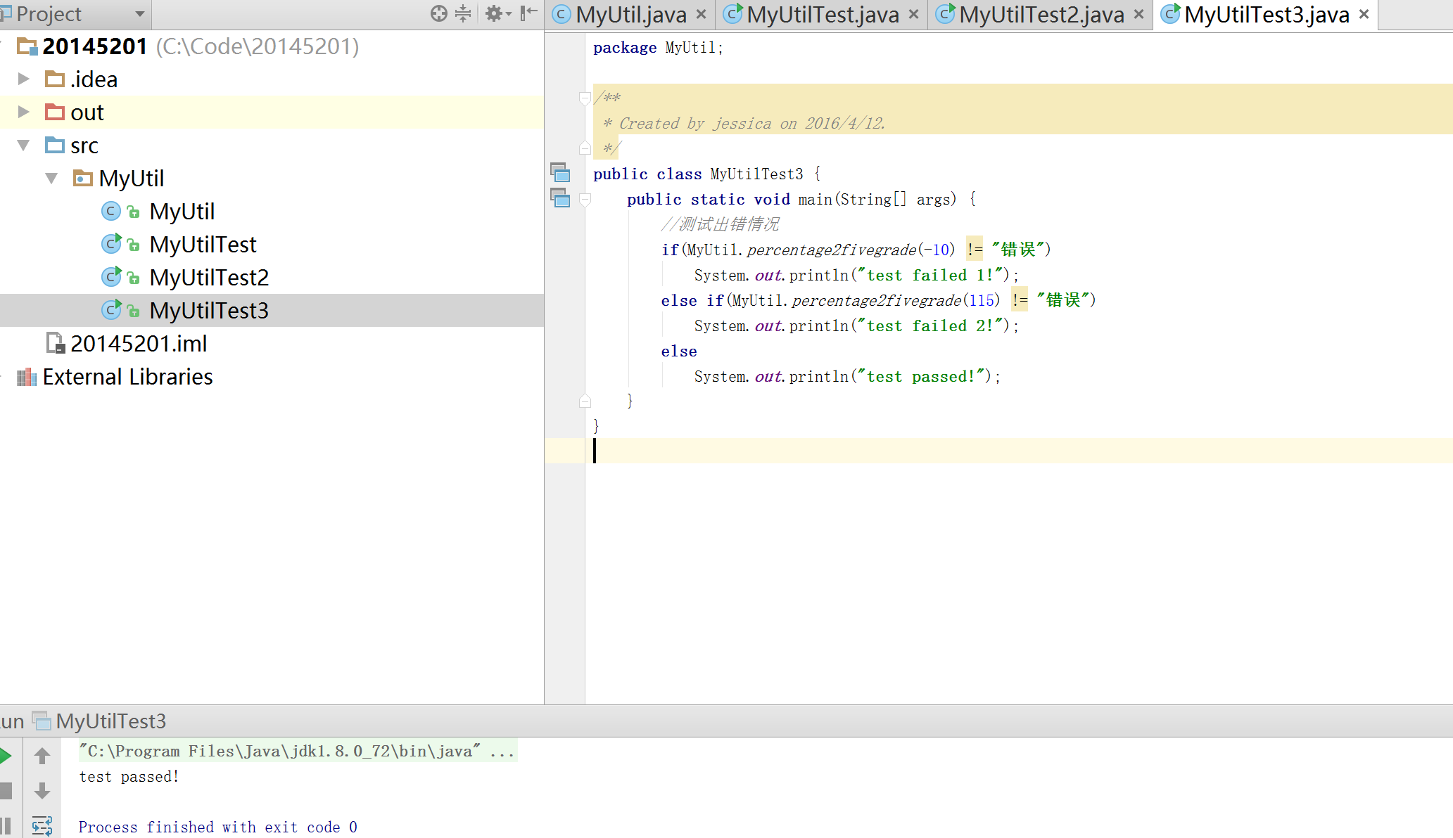Image resolution: width=1453 pixels, height=838 pixels.
Task: Click the External Libraries icon
Action: pos(27,377)
